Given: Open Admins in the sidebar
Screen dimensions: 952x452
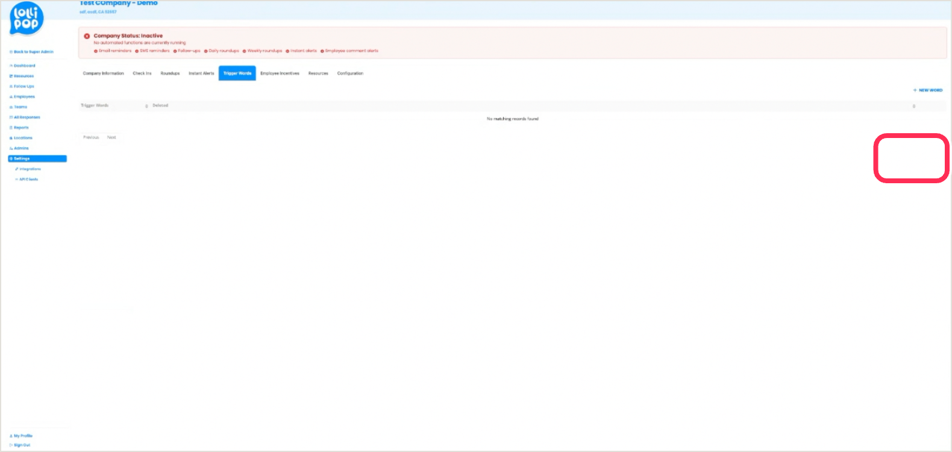Looking at the screenshot, I should pyautogui.click(x=19, y=148).
